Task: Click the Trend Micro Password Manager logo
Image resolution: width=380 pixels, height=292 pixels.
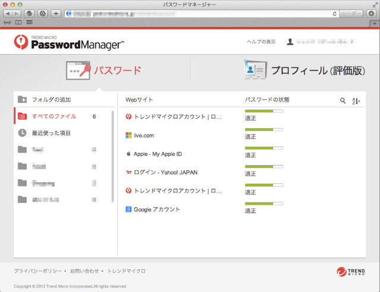Action: click(x=69, y=42)
